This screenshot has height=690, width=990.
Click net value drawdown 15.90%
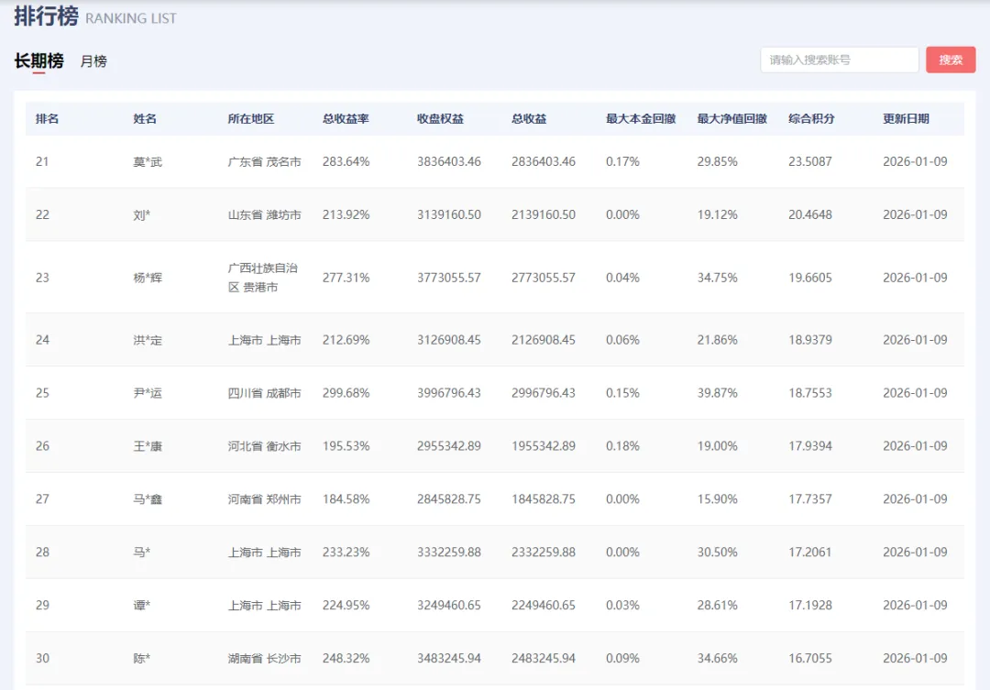point(717,499)
